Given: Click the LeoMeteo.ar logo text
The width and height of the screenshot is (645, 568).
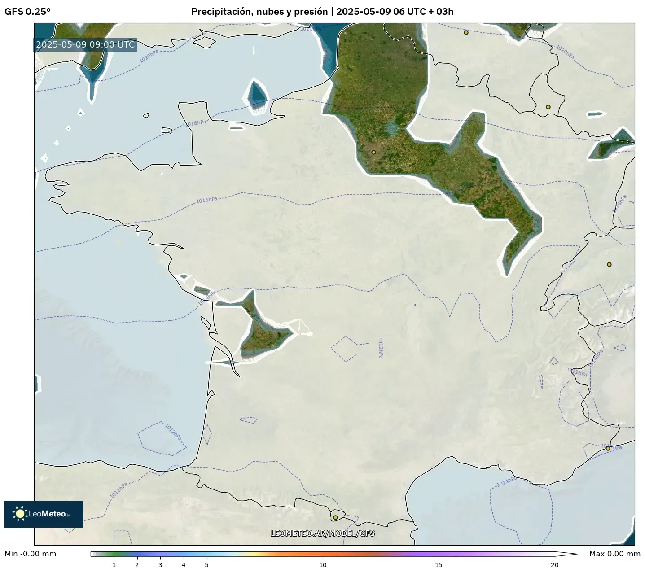Looking at the screenshot, I should [49, 514].
